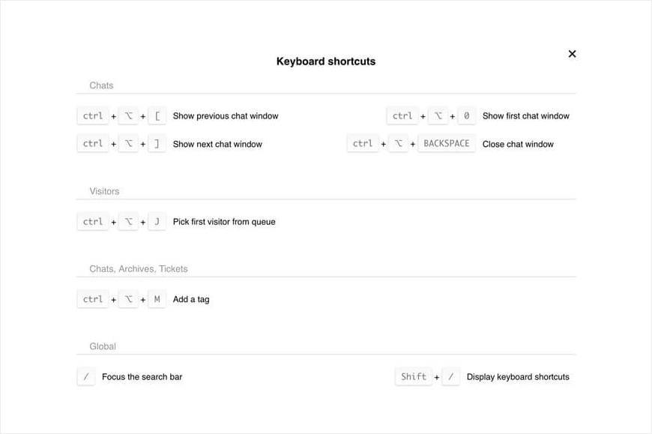Viewport: 652px width, 434px height.
Task: Click the J key badge under Visitors
Action: [157, 222]
